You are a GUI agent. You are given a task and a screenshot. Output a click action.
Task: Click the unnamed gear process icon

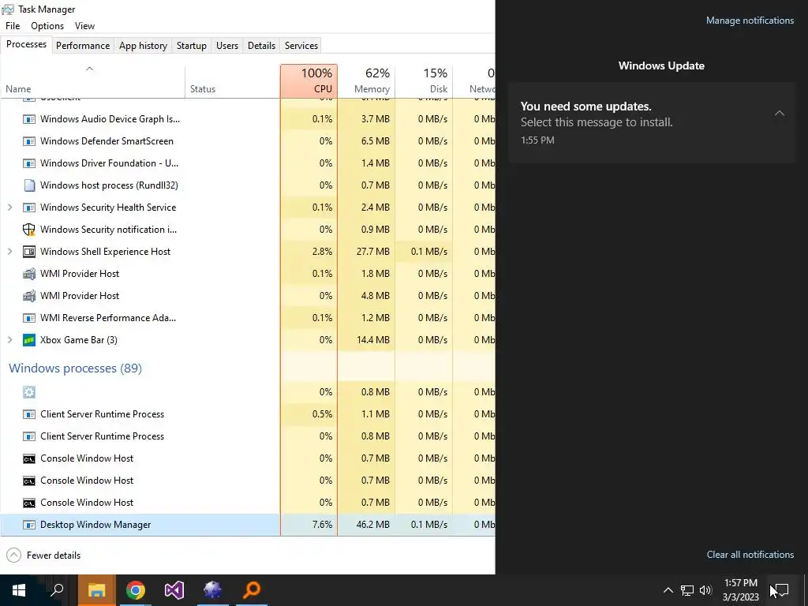(29, 392)
